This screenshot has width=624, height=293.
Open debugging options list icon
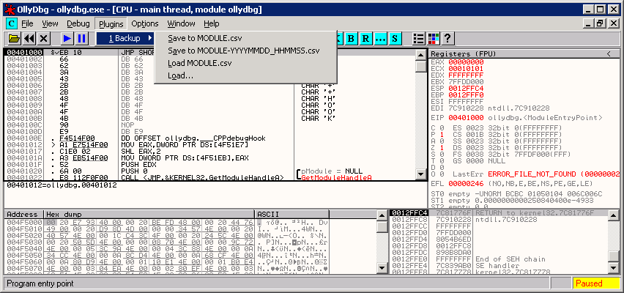(x=418, y=39)
